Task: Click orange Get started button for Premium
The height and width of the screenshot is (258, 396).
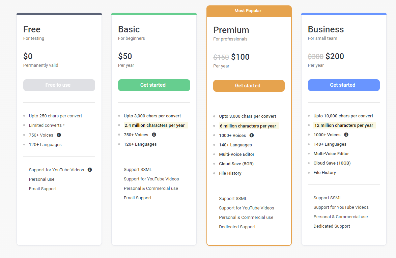Action: point(249,86)
